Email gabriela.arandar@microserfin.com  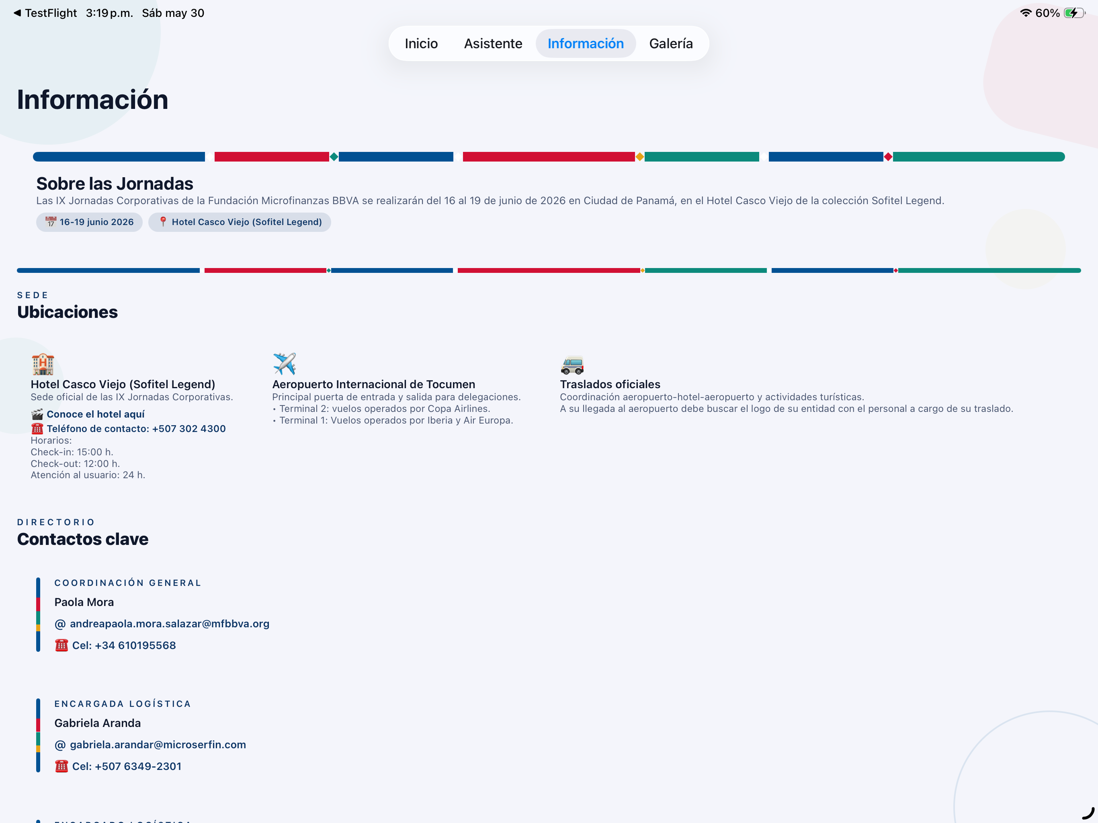tap(158, 745)
